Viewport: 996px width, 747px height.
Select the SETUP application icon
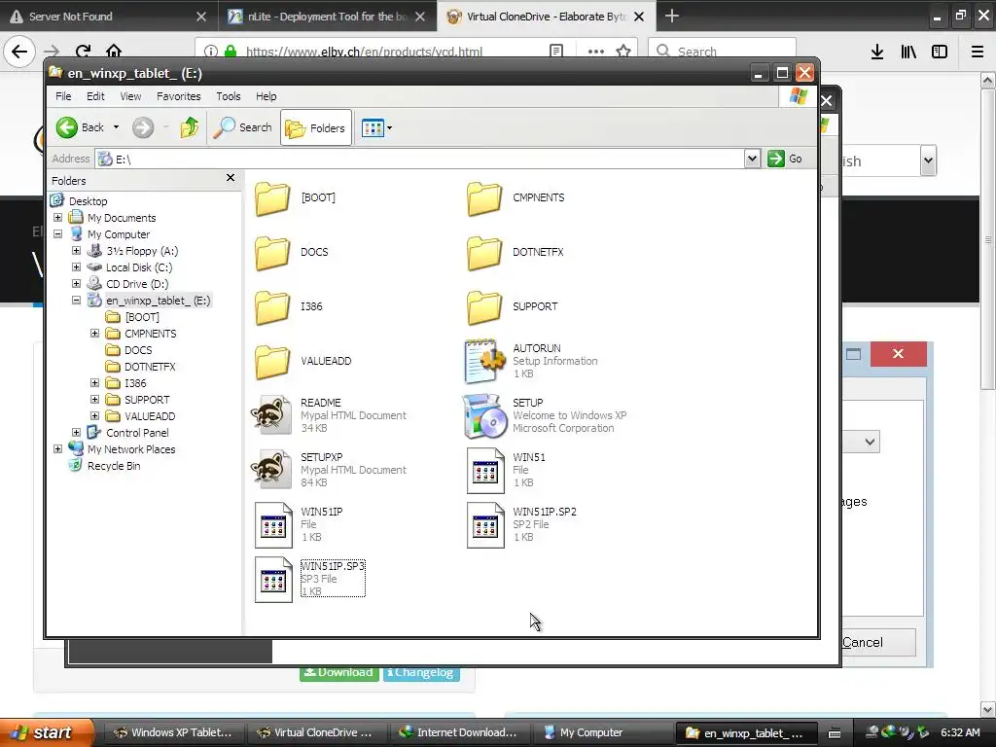coord(484,416)
